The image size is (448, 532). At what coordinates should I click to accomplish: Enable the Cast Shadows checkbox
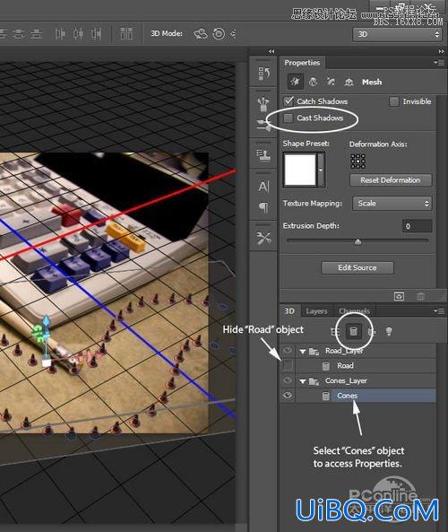289,118
